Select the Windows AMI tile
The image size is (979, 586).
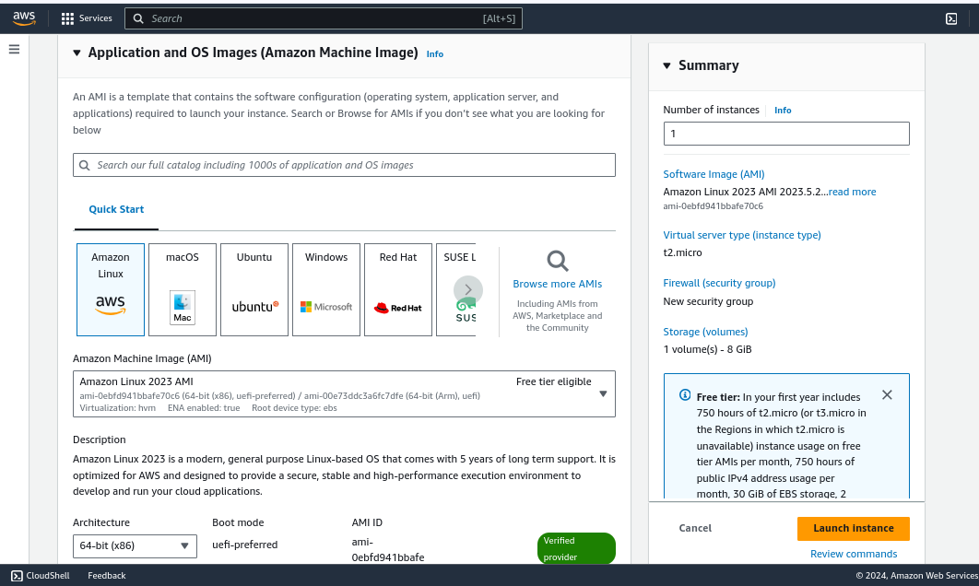tap(326, 289)
